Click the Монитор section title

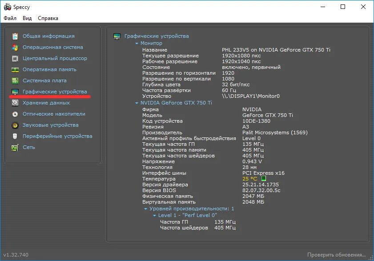pyautogui.click(x=151, y=43)
